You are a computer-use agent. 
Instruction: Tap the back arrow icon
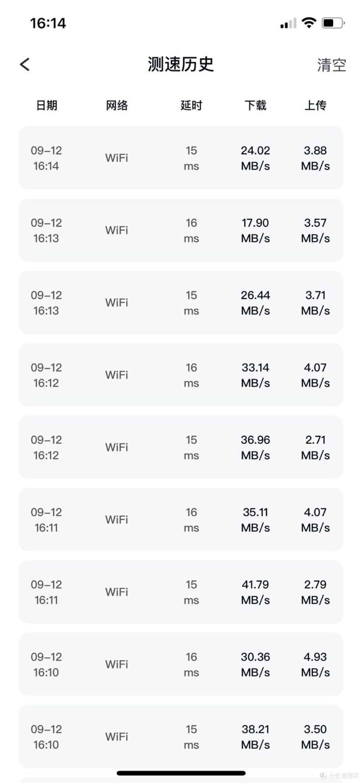25,64
